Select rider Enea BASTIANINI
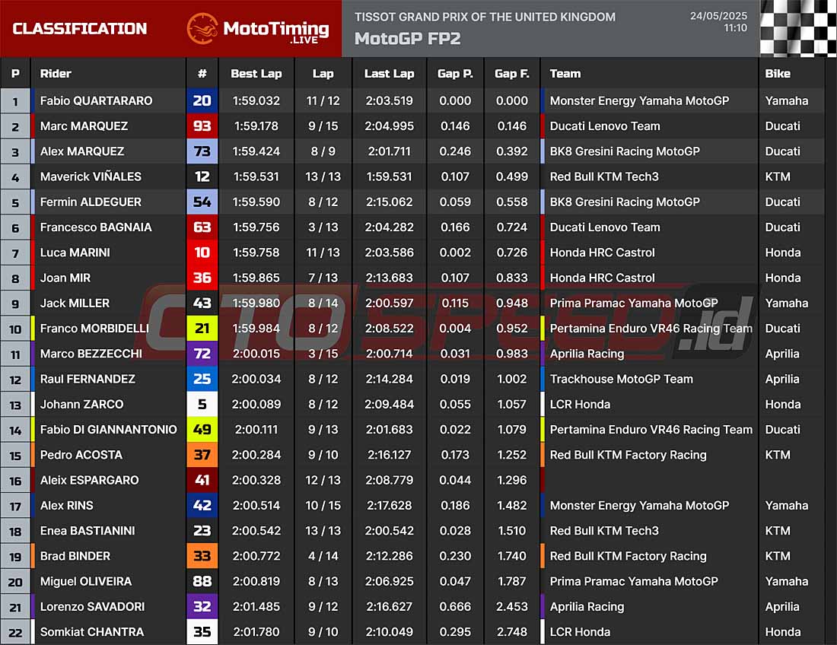Image resolution: width=837 pixels, height=645 pixels. pyautogui.click(x=88, y=531)
